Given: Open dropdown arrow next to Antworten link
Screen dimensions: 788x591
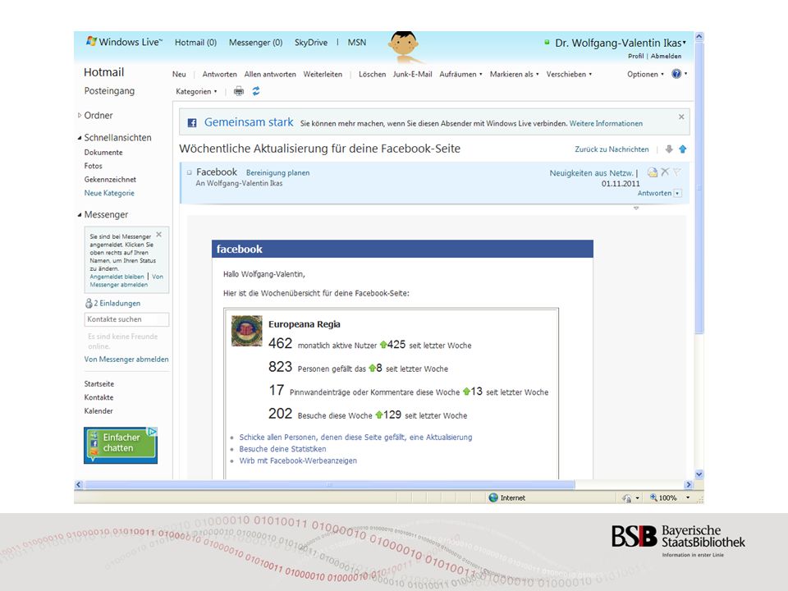Looking at the screenshot, I should [677, 194].
